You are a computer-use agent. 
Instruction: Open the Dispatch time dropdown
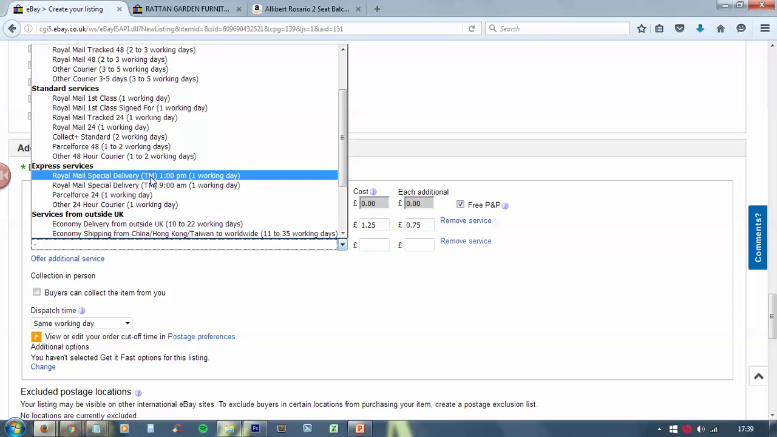point(81,324)
